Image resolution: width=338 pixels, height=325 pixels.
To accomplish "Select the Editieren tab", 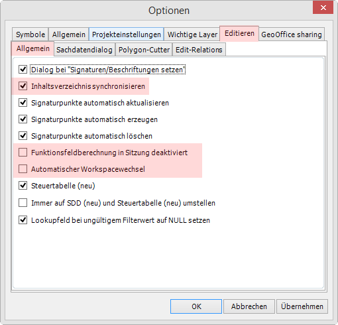I will [239, 33].
